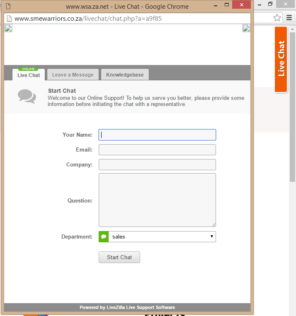This screenshot has height=316, width=296.
Task: Click the broken image icon at top-right
Action: [246, 28]
